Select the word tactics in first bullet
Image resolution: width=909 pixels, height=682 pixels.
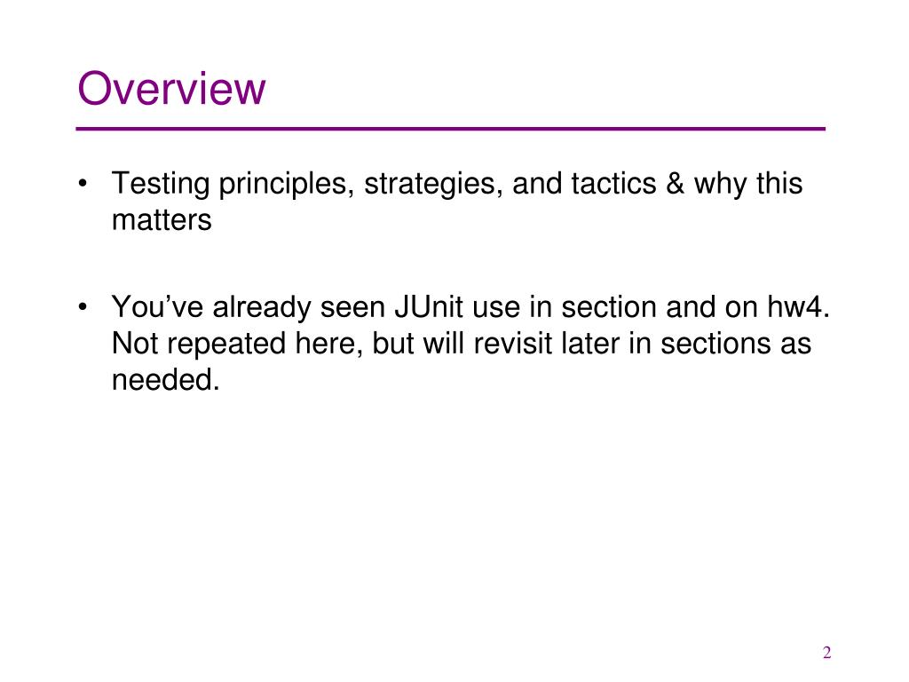pos(613,184)
